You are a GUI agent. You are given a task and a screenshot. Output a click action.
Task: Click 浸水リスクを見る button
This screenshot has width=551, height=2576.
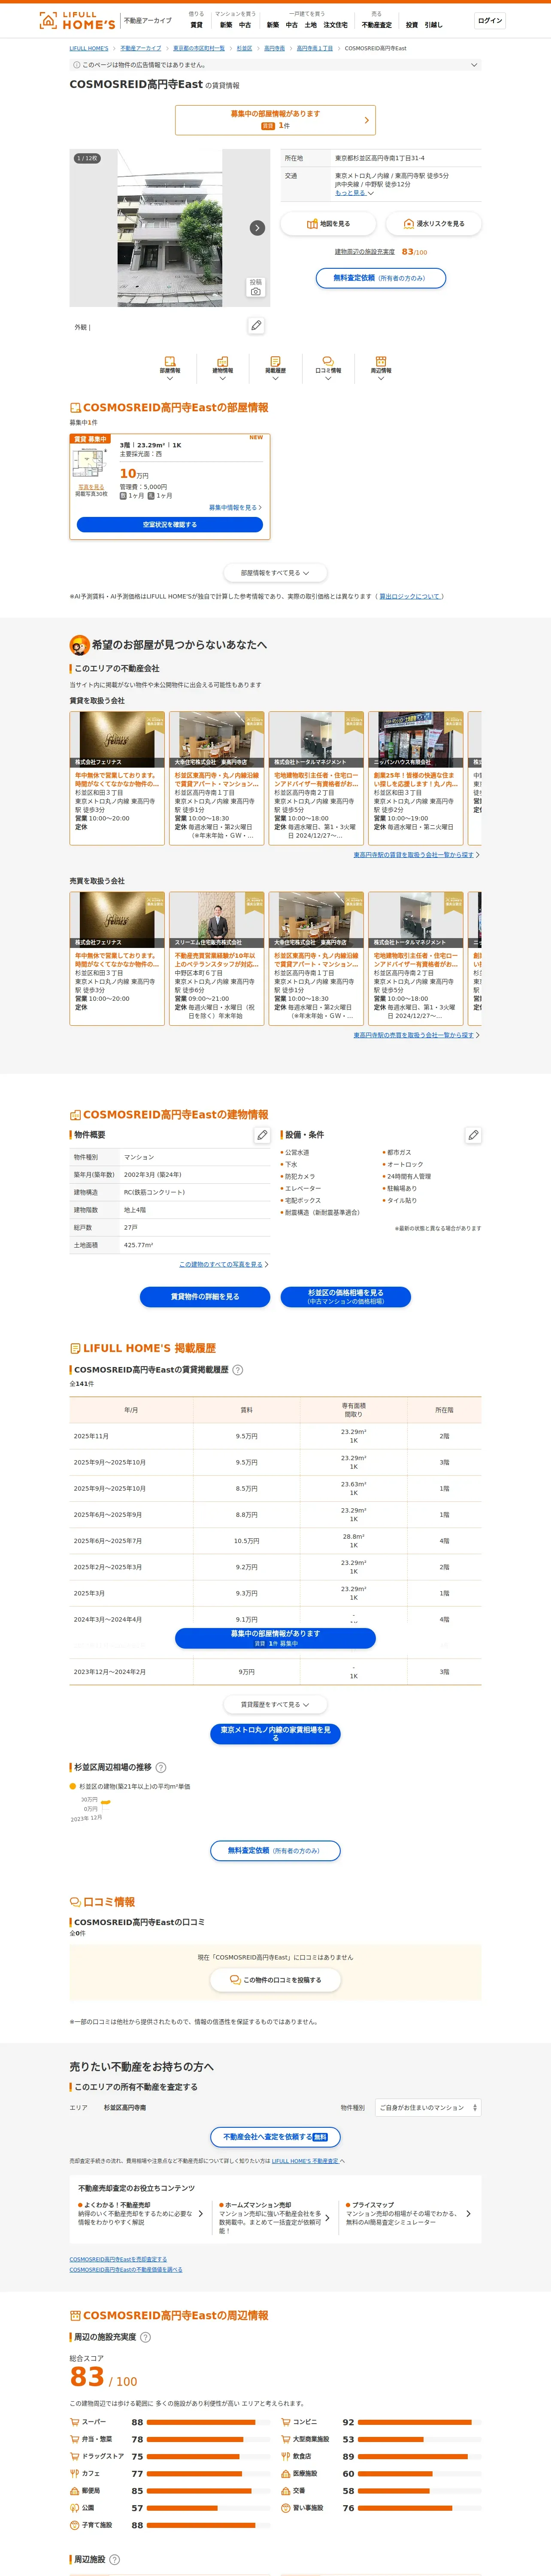coord(433,224)
